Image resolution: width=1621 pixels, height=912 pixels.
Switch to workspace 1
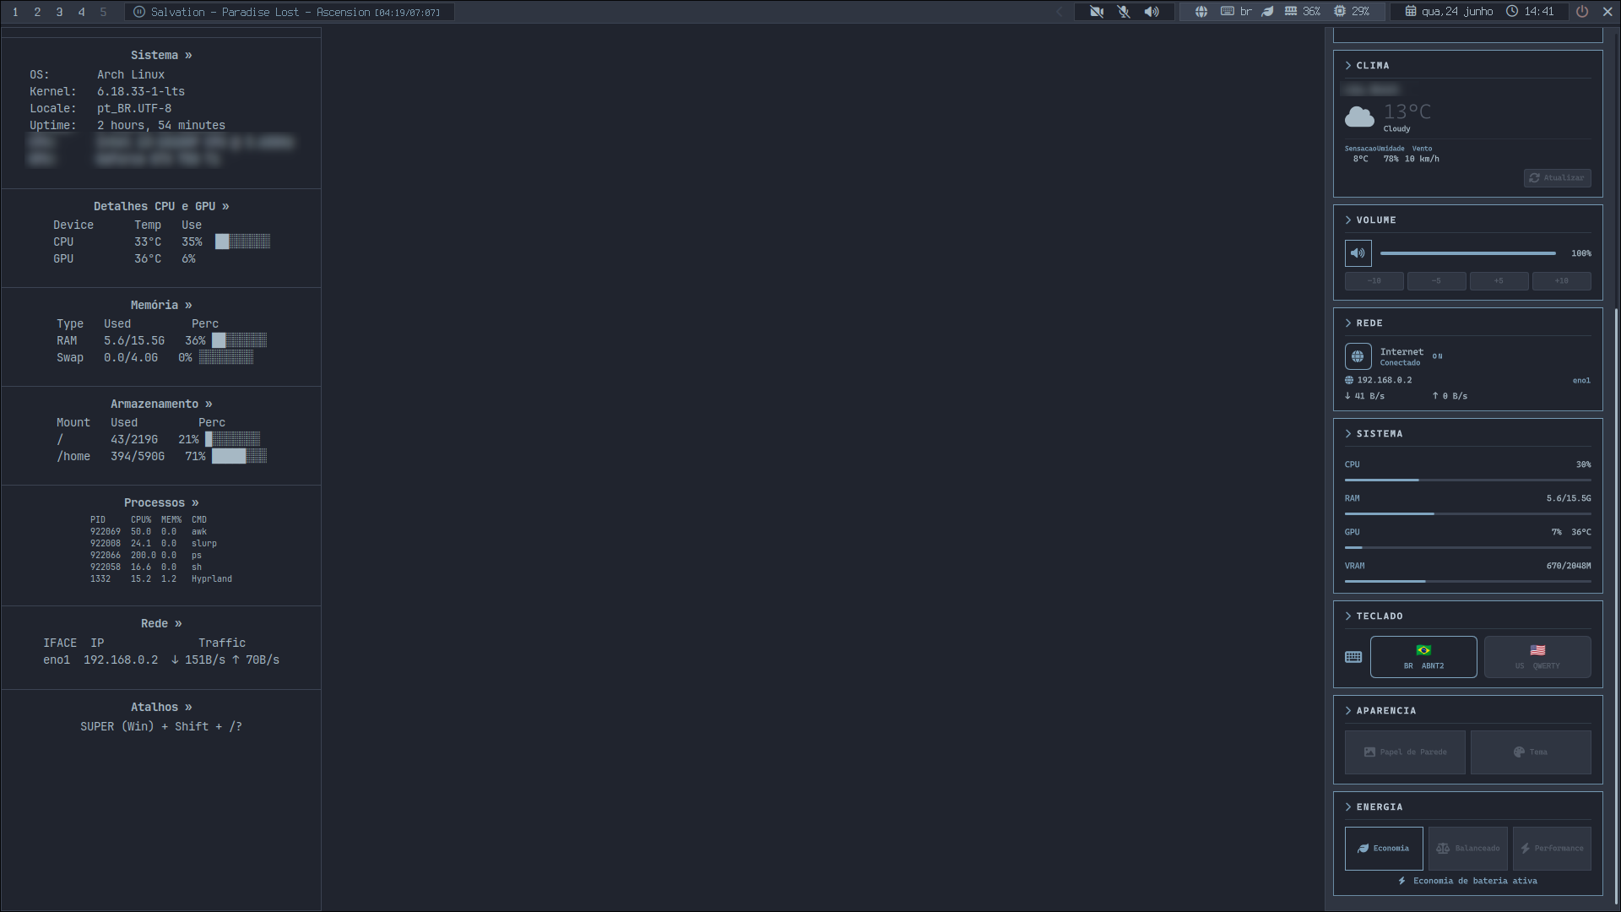click(15, 12)
